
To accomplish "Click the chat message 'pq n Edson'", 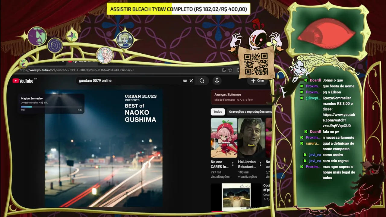I will tap(332, 92).
